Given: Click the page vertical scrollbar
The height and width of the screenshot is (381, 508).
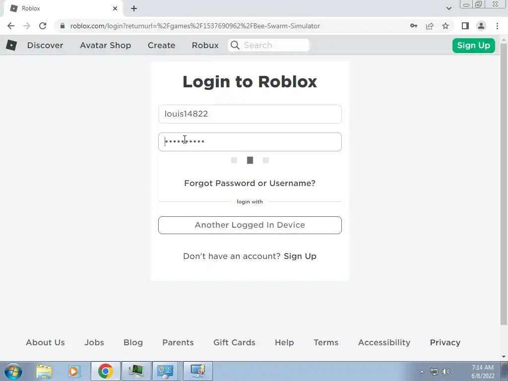Looking at the screenshot, I should click(504, 183).
